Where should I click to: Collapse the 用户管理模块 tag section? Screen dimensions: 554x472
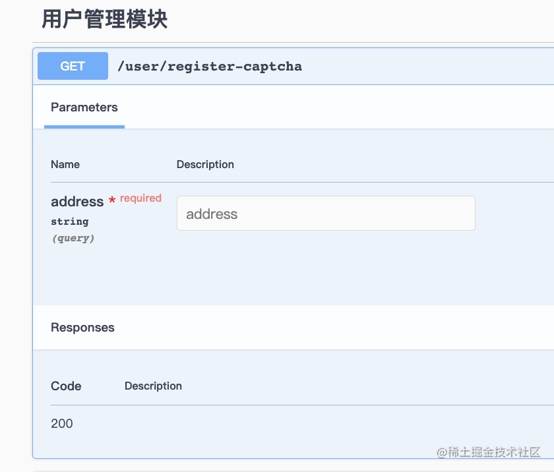[105, 19]
